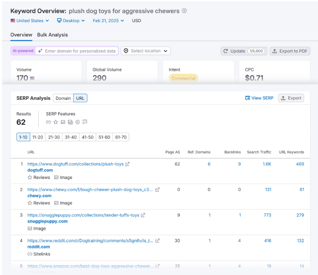Click external link icon beside reddit URL
Viewport: 318px width, 275px height.
click(157, 241)
